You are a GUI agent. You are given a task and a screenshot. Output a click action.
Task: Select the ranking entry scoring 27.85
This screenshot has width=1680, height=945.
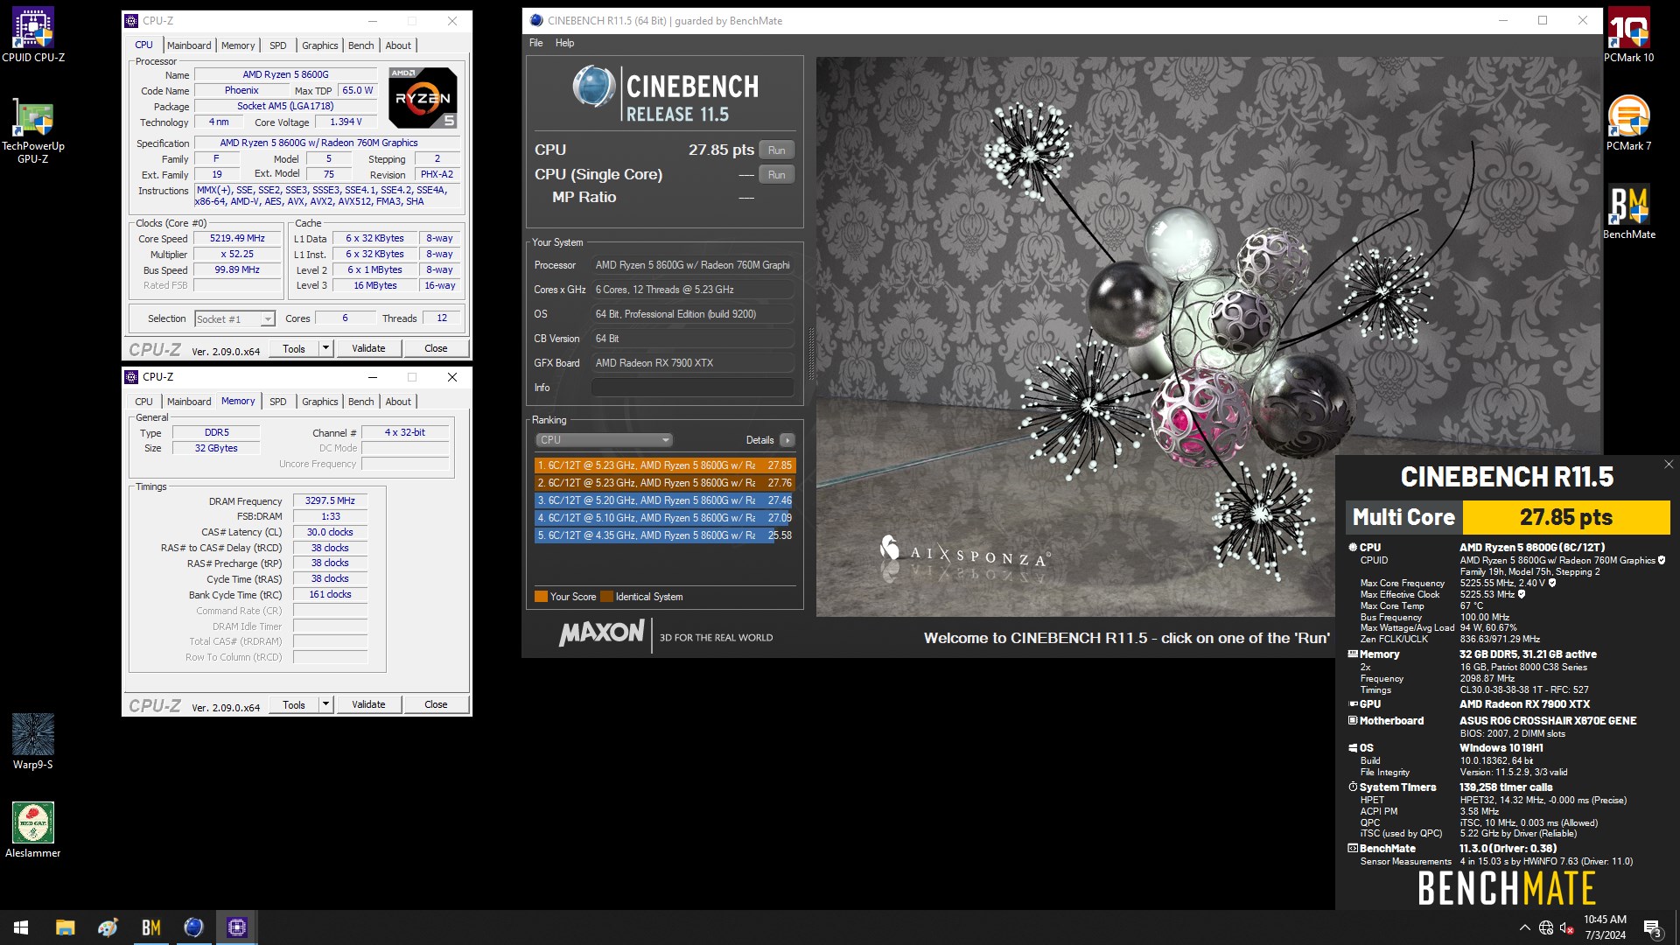point(665,465)
